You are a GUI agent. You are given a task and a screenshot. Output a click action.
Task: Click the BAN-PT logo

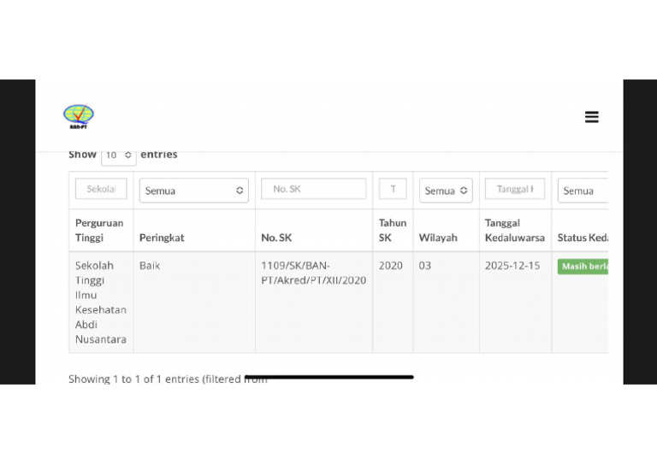[x=79, y=116]
